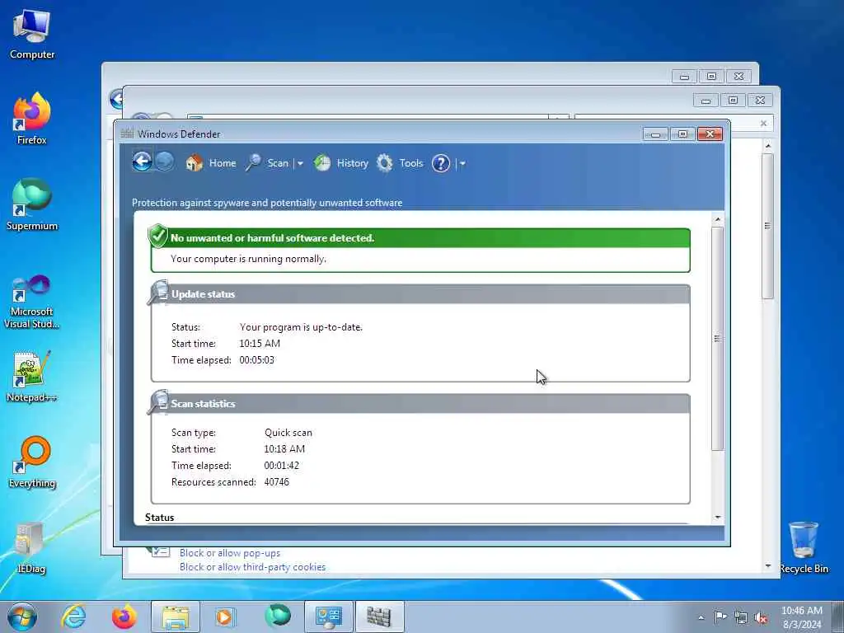844x633 pixels.
Task: Show hidden tray icons arrow
Action: [x=701, y=618]
